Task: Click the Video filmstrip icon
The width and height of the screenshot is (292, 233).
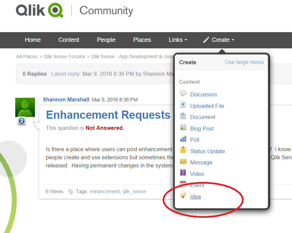Action: click(183, 172)
